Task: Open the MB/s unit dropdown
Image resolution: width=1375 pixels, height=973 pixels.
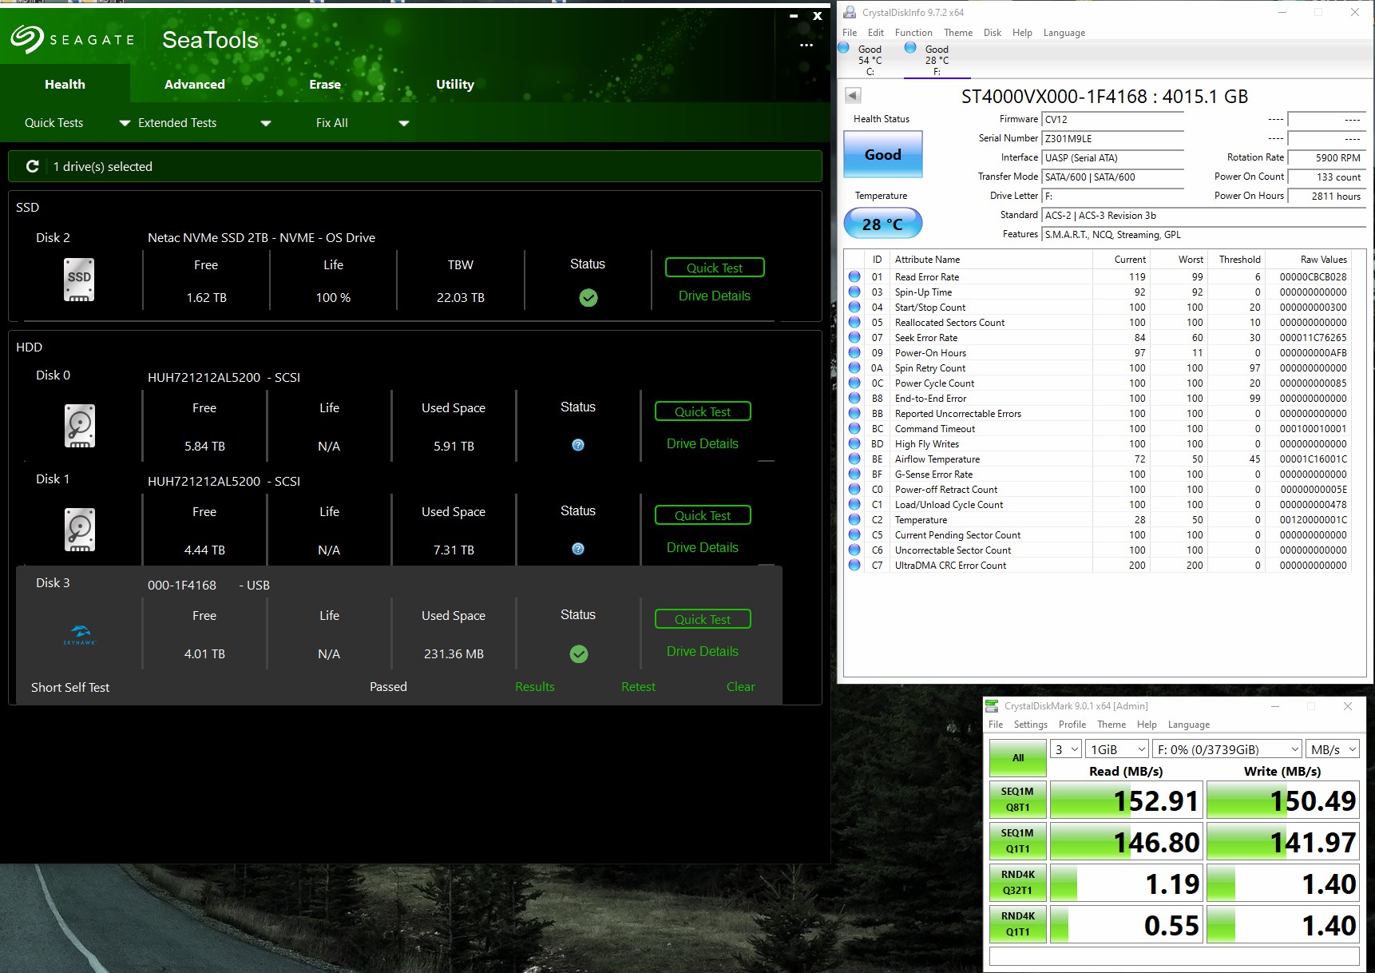Action: [x=1333, y=749]
